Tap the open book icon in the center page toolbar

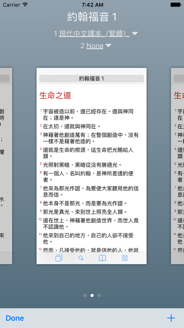(102, 258)
